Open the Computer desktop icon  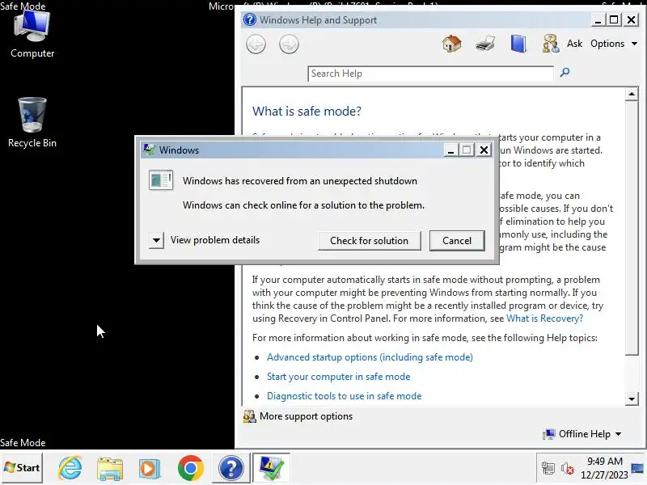[x=32, y=34]
